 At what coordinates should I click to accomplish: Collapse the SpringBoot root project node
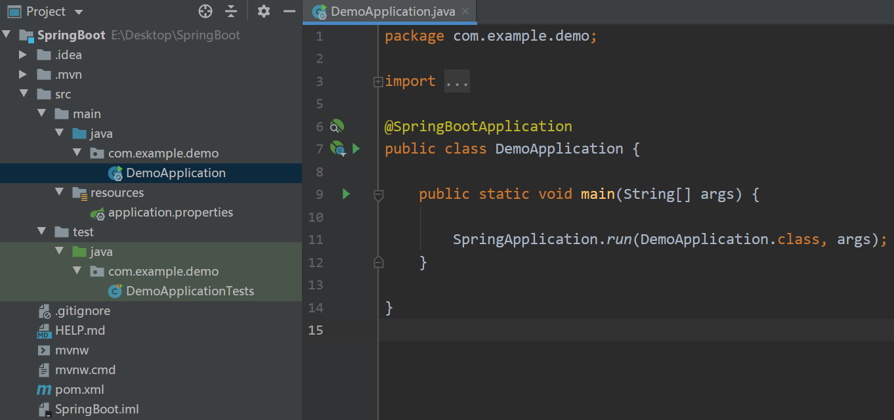7,35
